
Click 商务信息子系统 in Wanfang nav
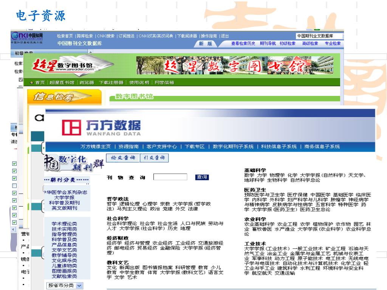[x=322, y=147]
